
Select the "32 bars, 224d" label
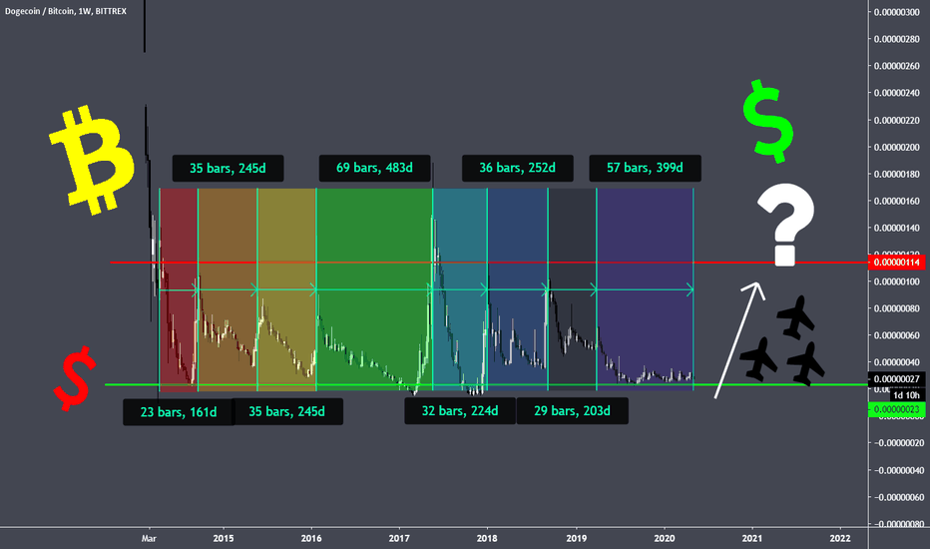click(x=460, y=410)
